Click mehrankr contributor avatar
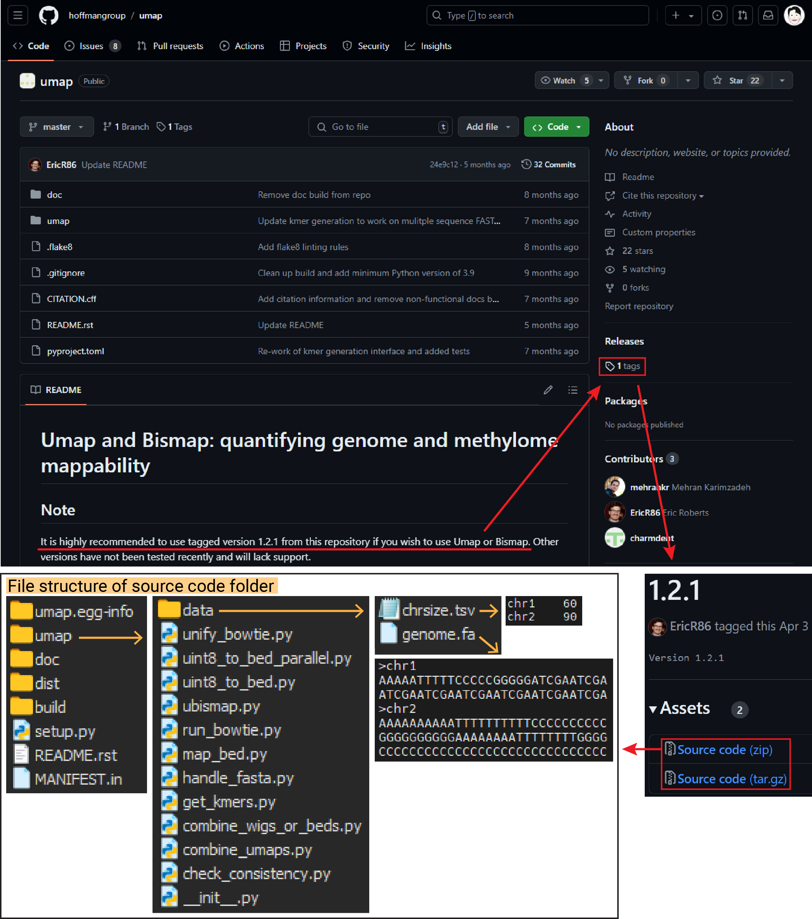The image size is (812, 919). coord(614,486)
